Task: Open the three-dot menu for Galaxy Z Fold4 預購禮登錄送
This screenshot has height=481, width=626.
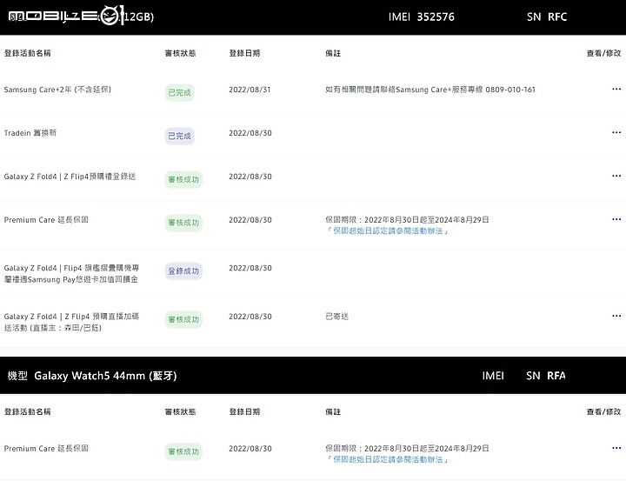Action: [x=616, y=176]
